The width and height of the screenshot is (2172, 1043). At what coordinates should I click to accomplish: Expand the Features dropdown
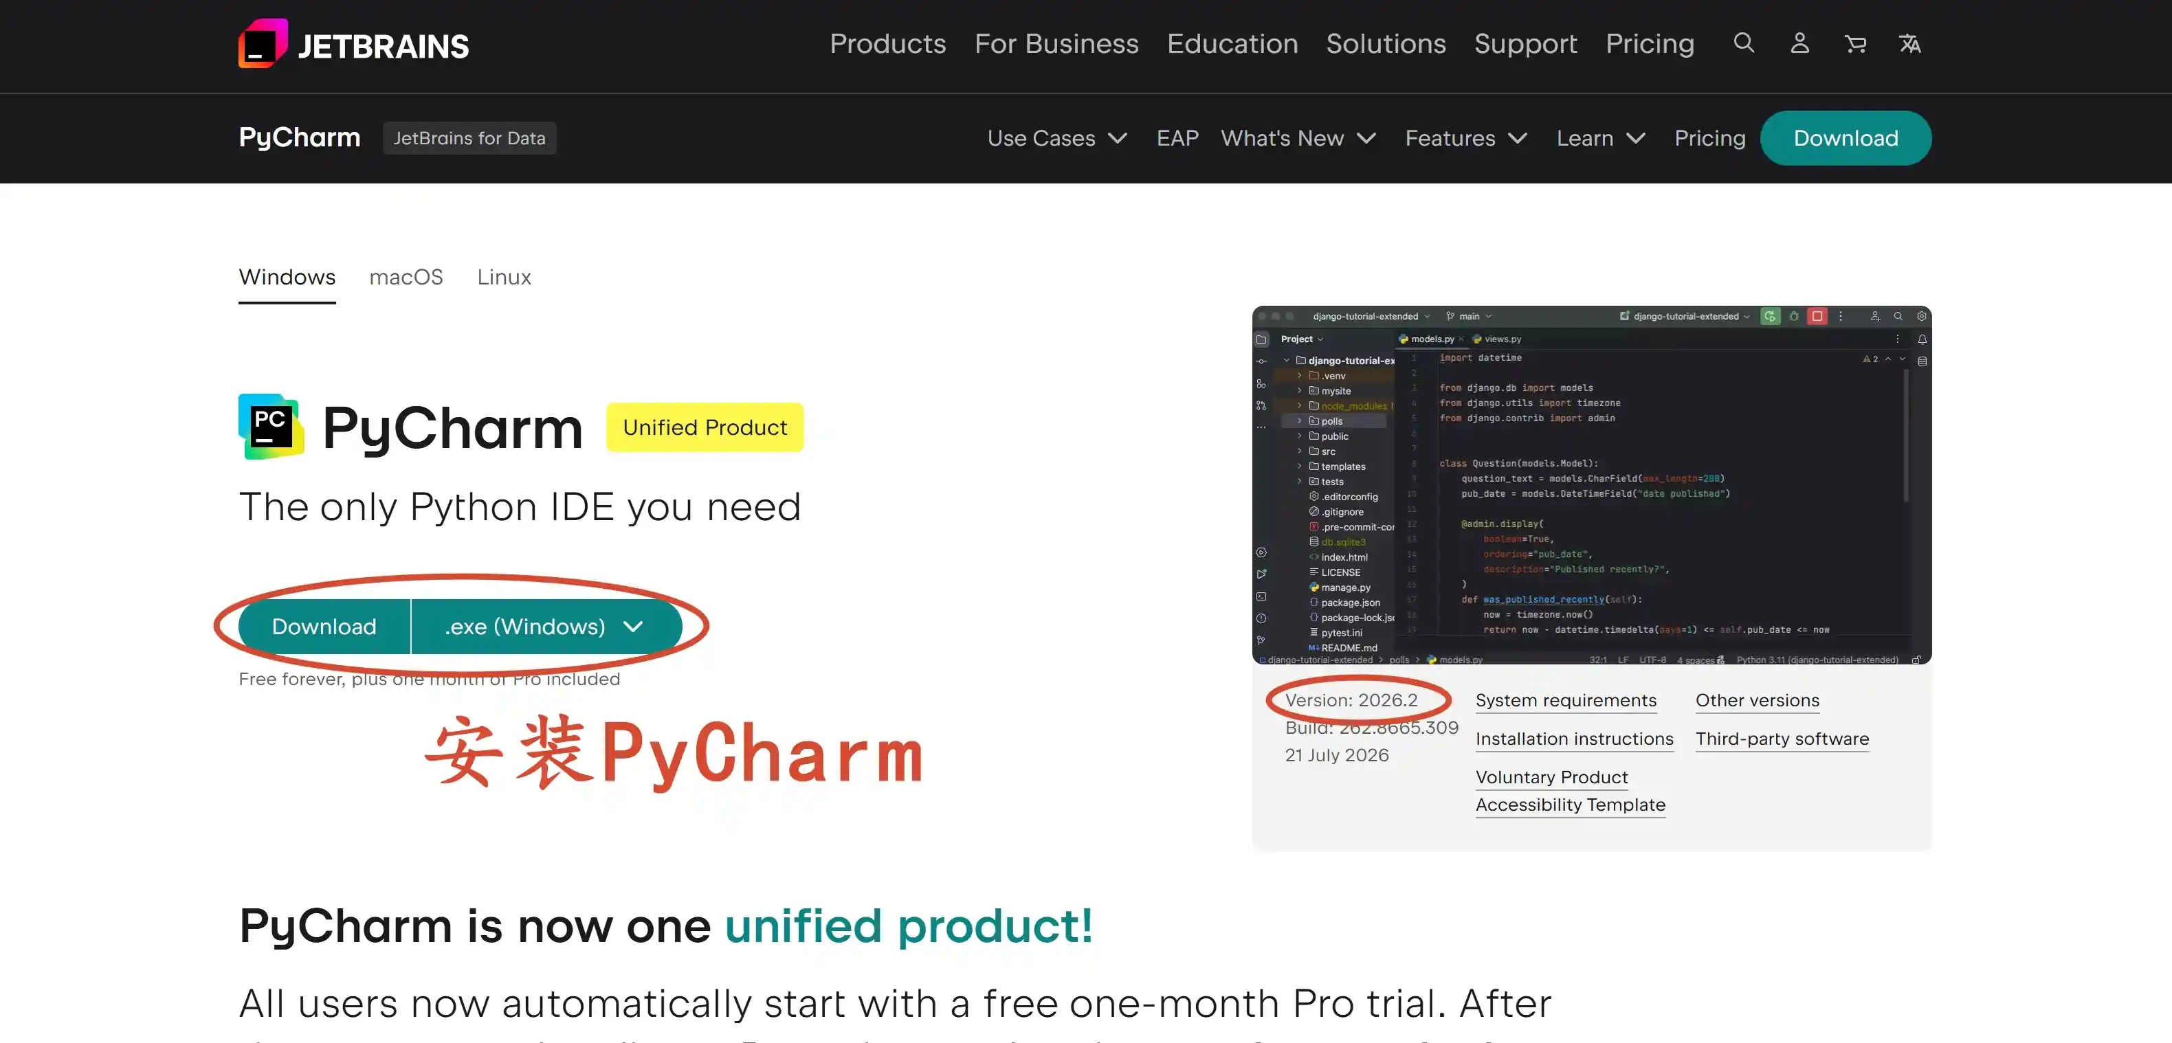tap(1465, 138)
